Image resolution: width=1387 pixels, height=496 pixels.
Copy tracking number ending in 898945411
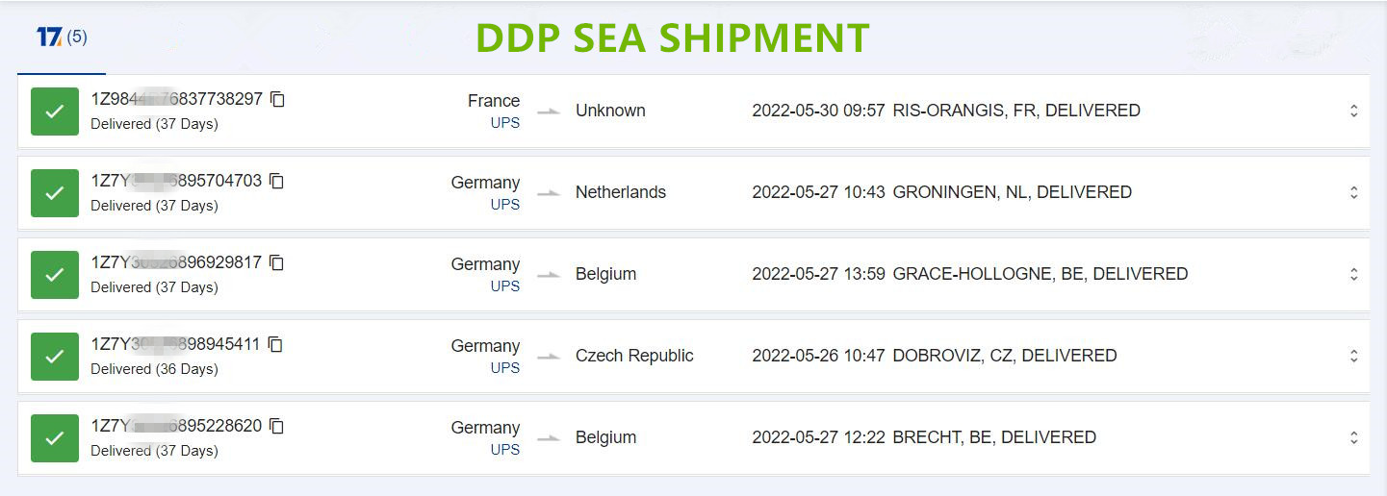(x=275, y=344)
